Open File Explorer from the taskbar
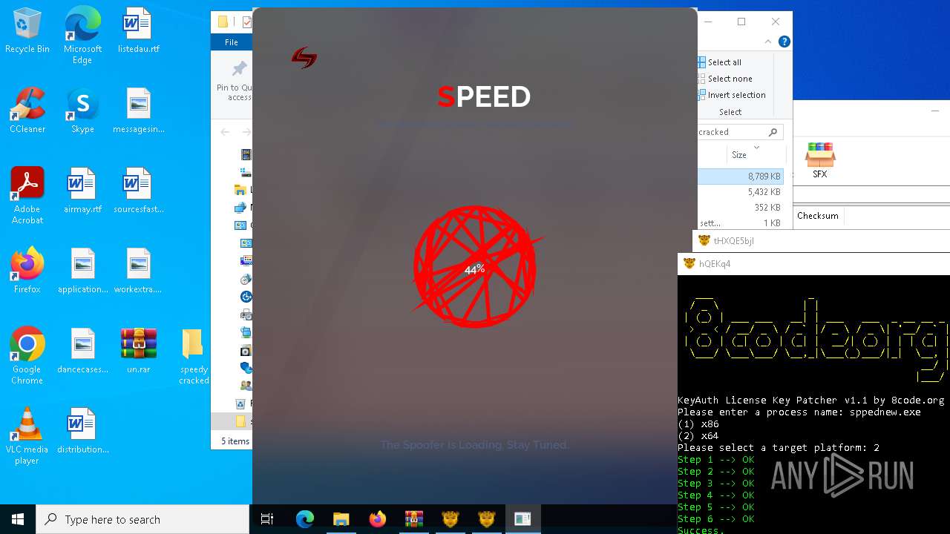This screenshot has width=950, height=534. coord(341,519)
